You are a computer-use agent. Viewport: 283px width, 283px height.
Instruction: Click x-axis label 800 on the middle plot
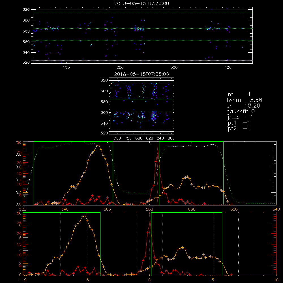139,138
